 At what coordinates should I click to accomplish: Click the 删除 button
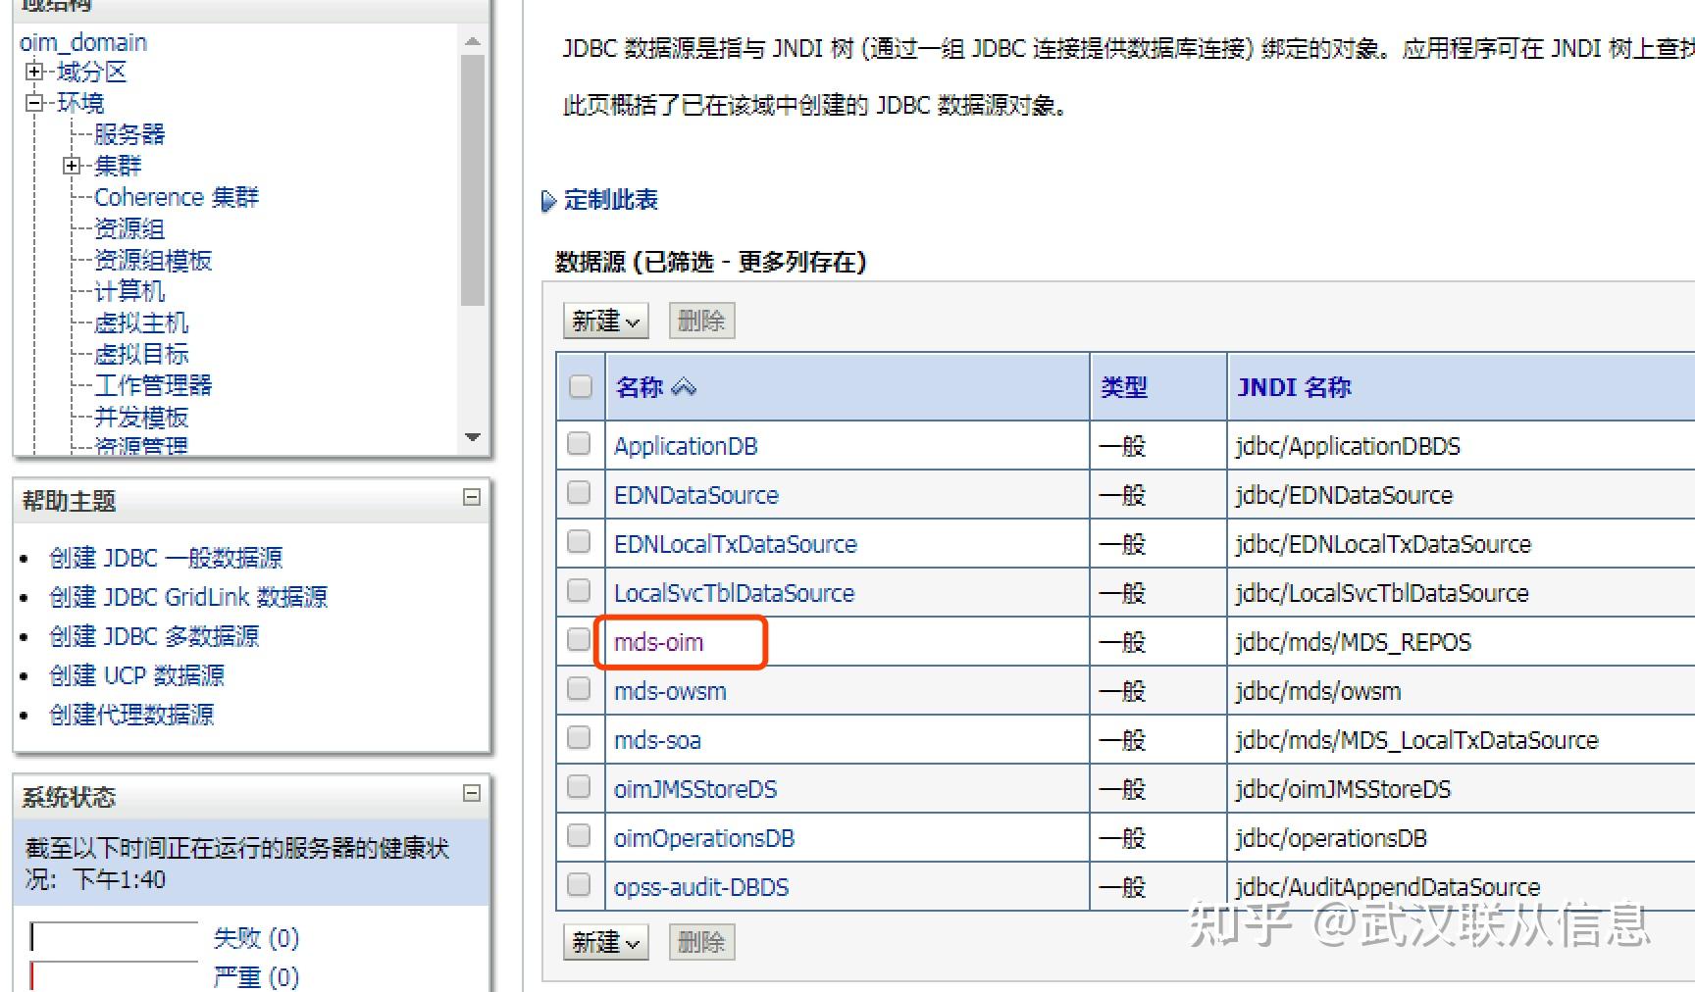[x=700, y=321]
